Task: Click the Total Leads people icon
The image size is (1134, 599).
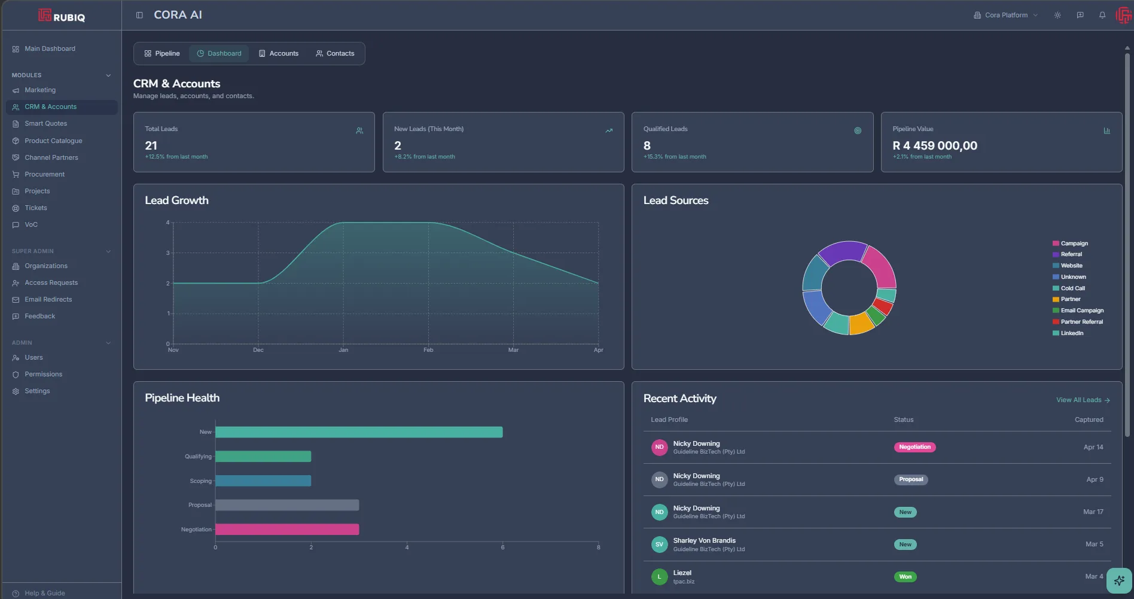Action: click(x=359, y=130)
